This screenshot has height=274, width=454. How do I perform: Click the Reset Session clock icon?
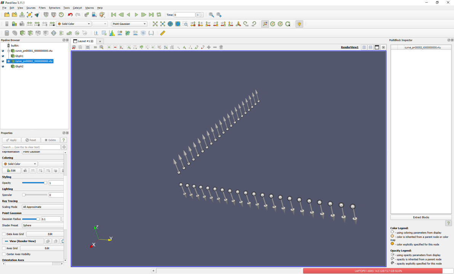(x=61, y=15)
